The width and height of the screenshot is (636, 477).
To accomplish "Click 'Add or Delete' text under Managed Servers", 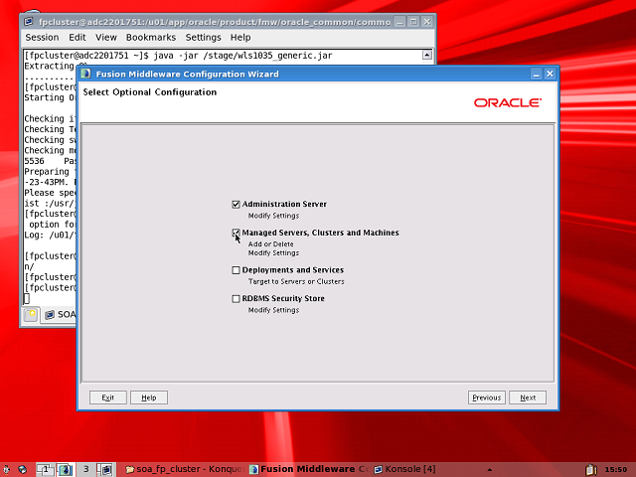I will pos(270,243).
